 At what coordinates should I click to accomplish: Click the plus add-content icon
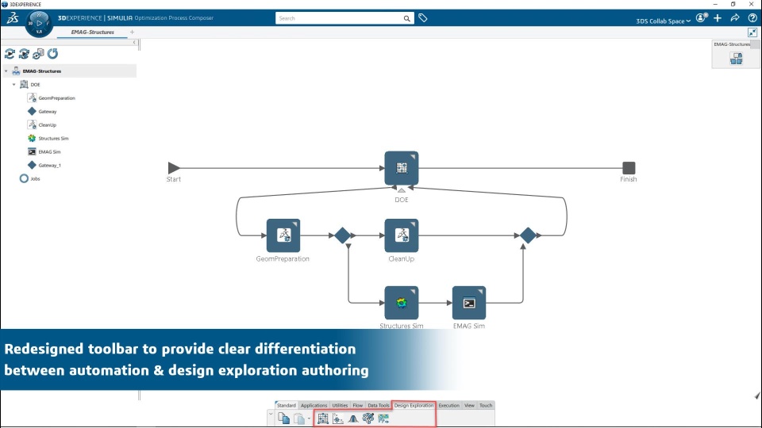[x=718, y=18]
